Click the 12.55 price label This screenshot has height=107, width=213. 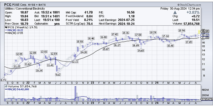(x=19, y=54)
